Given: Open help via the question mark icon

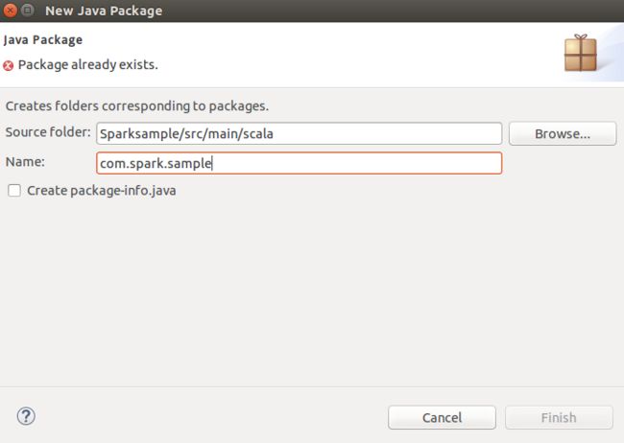Looking at the screenshot, I should [26, 416].
